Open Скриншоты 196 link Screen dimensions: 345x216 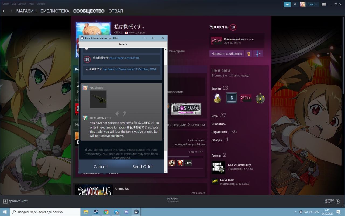coord(224,132)
